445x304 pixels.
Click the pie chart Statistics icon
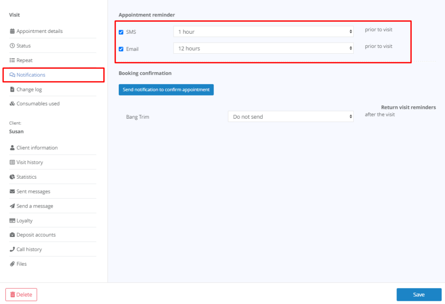tap(12, 177)
